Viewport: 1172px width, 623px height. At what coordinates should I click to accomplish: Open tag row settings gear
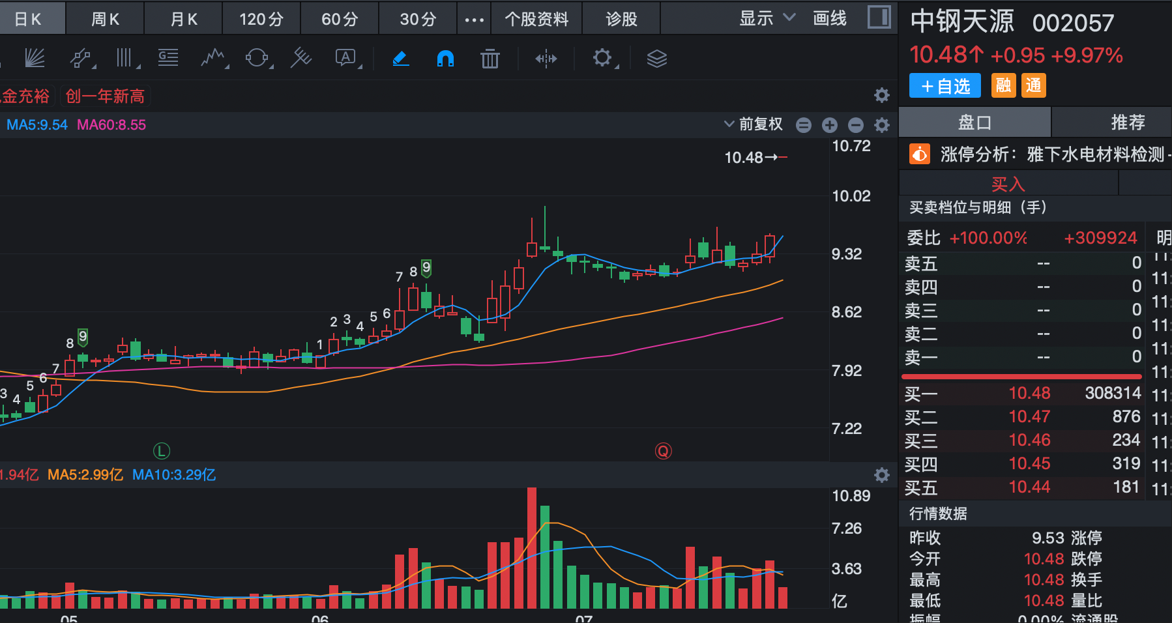click(882, 96)
